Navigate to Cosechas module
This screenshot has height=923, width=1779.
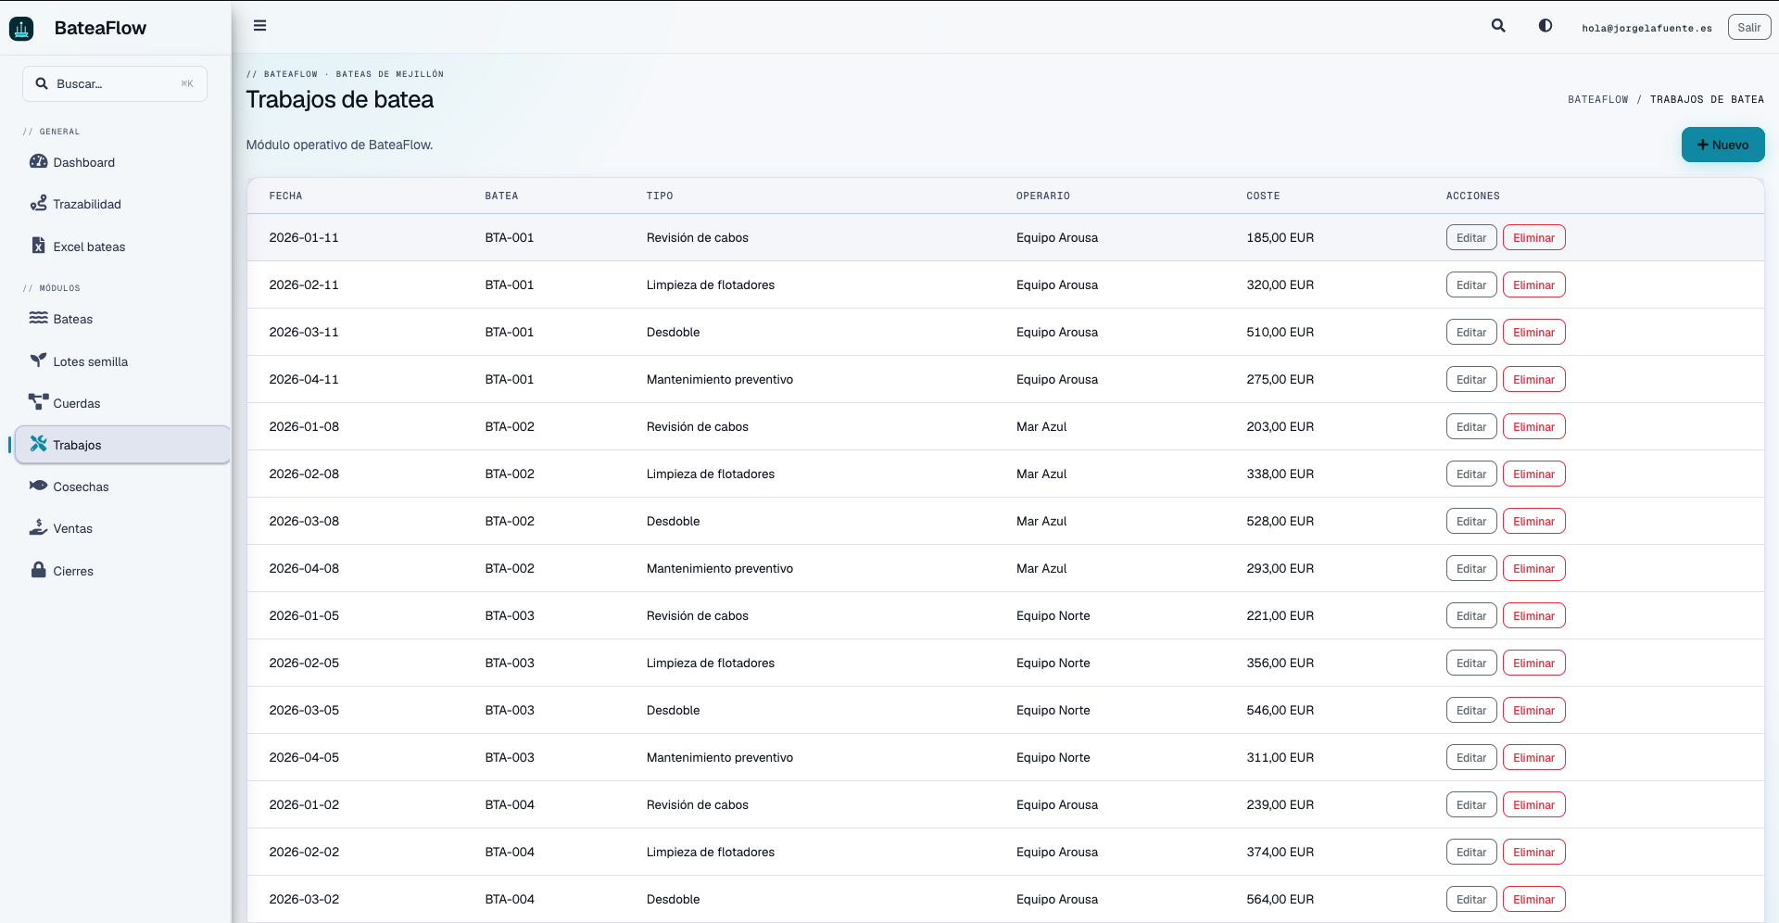coord(122,487)
